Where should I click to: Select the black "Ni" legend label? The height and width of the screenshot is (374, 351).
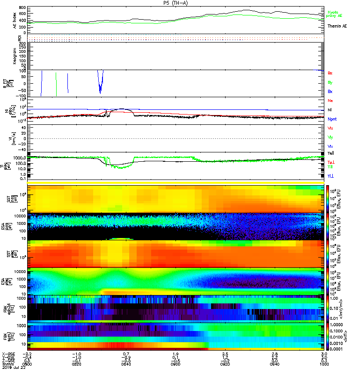pyautogui.click(x=329, y=110)
